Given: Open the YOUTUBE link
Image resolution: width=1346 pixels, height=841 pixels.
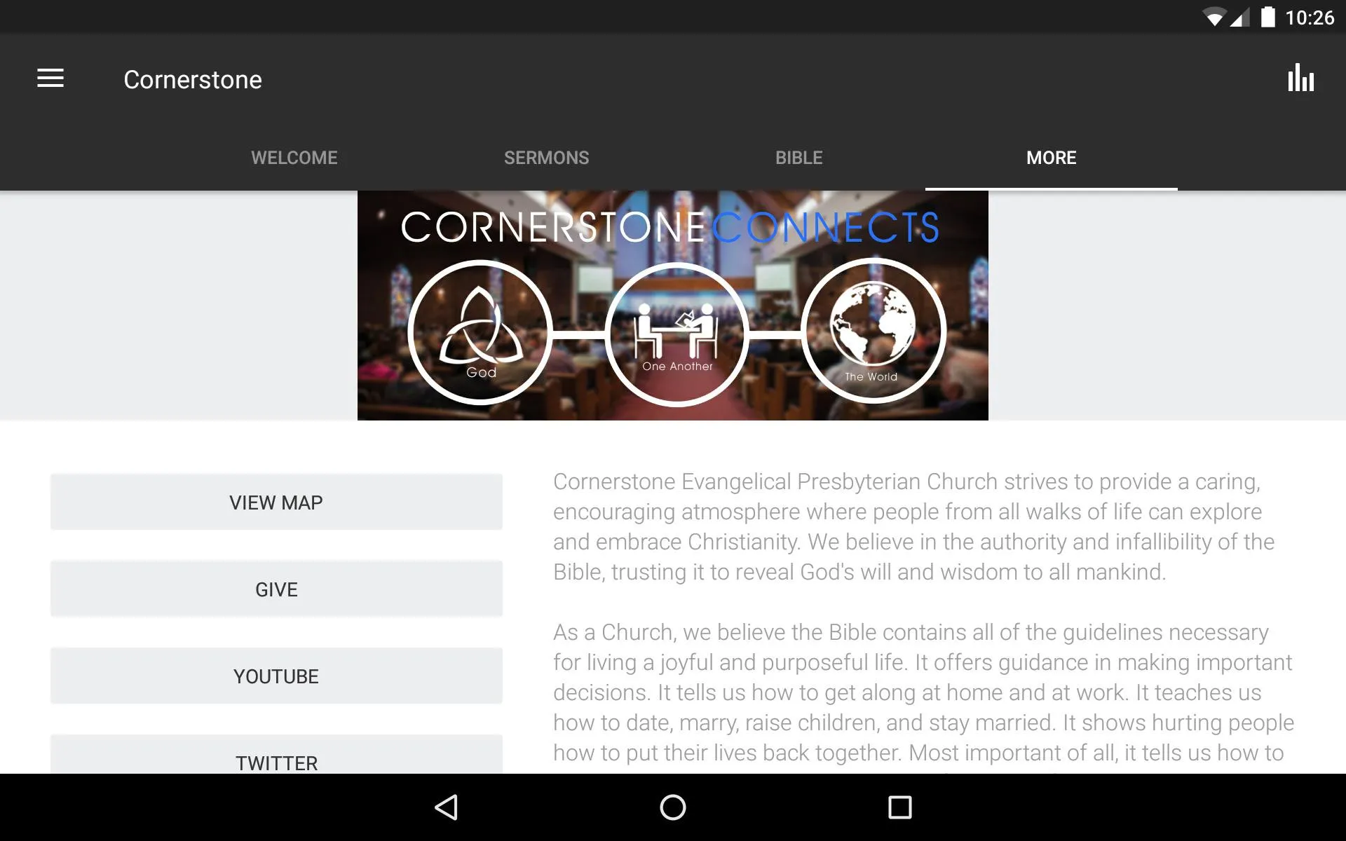Looking at the screenshot, I should pos(276,676).
